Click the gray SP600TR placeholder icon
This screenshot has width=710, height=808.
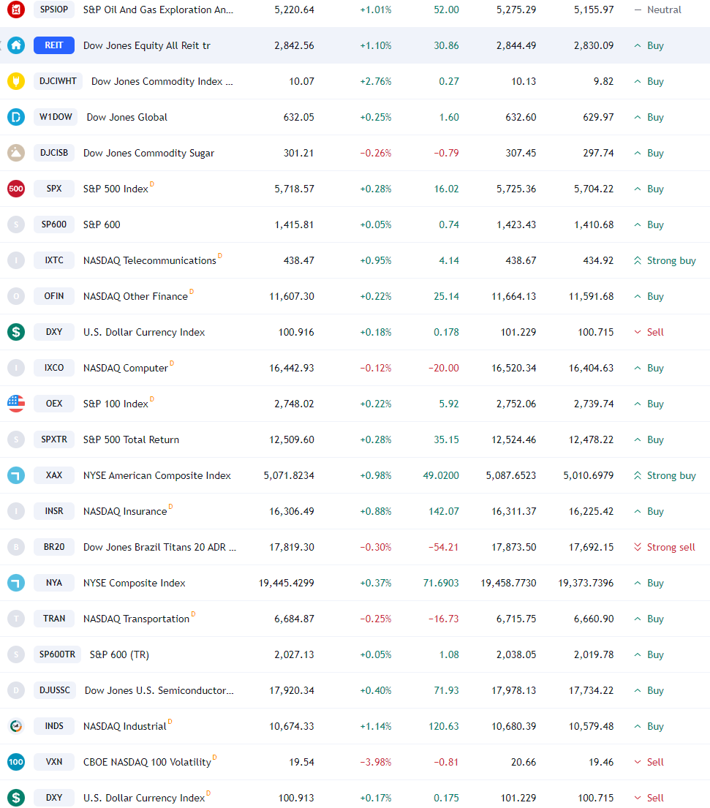[16, 654]
